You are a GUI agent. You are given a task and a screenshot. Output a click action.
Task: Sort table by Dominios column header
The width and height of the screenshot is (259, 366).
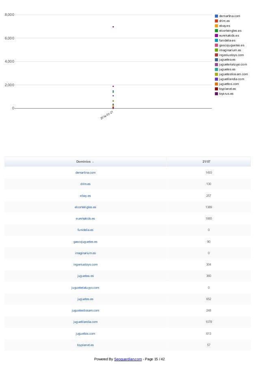85,161
